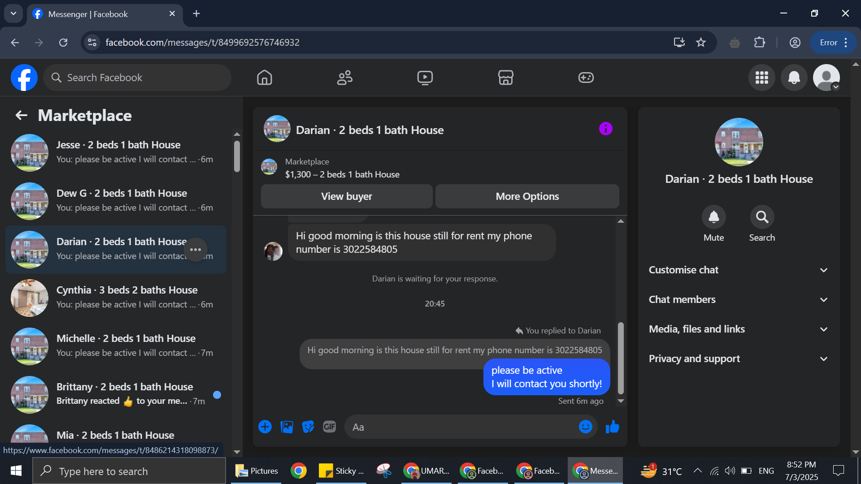The height and width of the screenshot is (484, 861).
Task: Open the GIF picker icon
Action: (330, 427)
